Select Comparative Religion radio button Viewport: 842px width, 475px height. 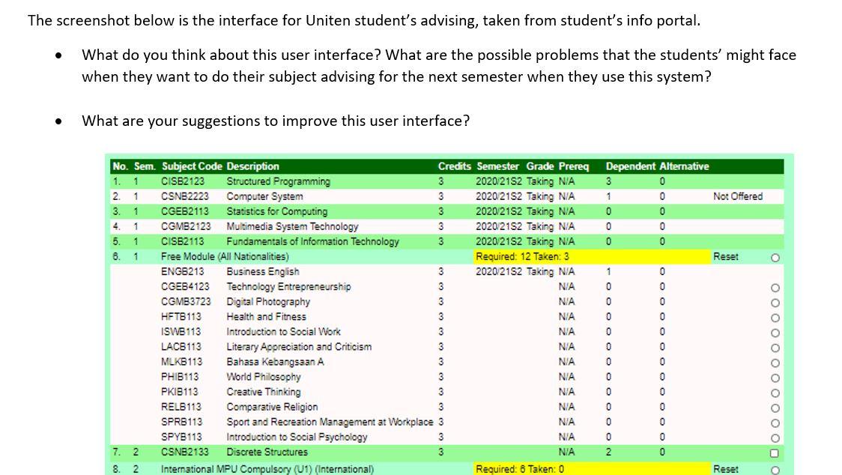[x=775, y=408]
